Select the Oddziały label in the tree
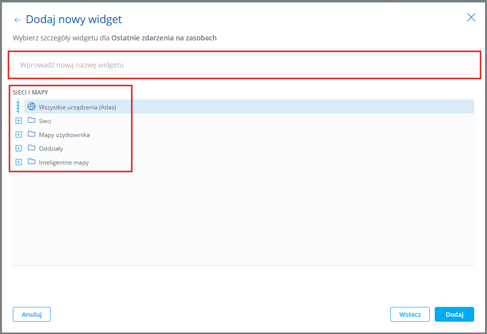 coord(51,148)
